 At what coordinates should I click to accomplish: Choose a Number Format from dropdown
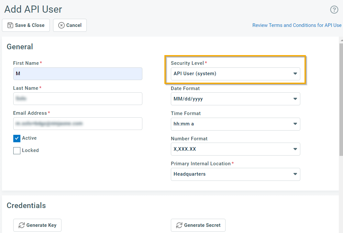click(235, 149)
